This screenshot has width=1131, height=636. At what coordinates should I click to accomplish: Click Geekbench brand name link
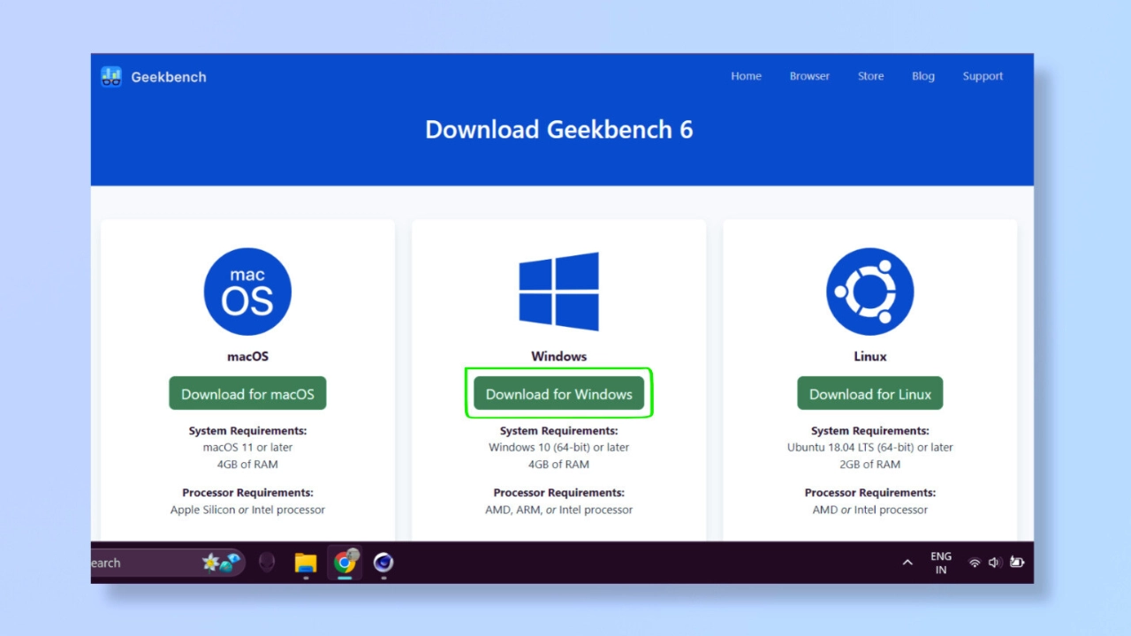[169, 77]
